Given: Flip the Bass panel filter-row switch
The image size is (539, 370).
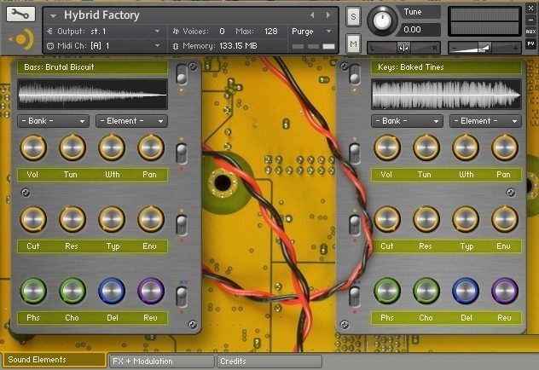Looking at the screenshot, I should click(x=182, y=225).
